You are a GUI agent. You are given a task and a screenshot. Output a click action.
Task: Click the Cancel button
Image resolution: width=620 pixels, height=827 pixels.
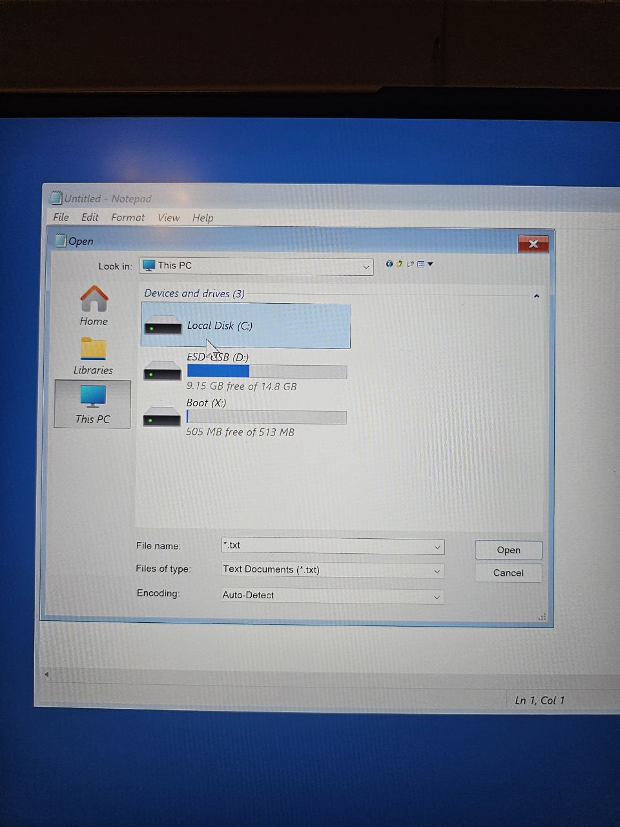(508, 572)
